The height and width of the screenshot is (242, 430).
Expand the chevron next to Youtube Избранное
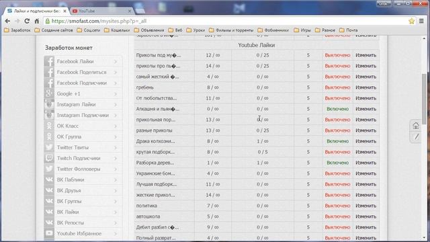116,233
